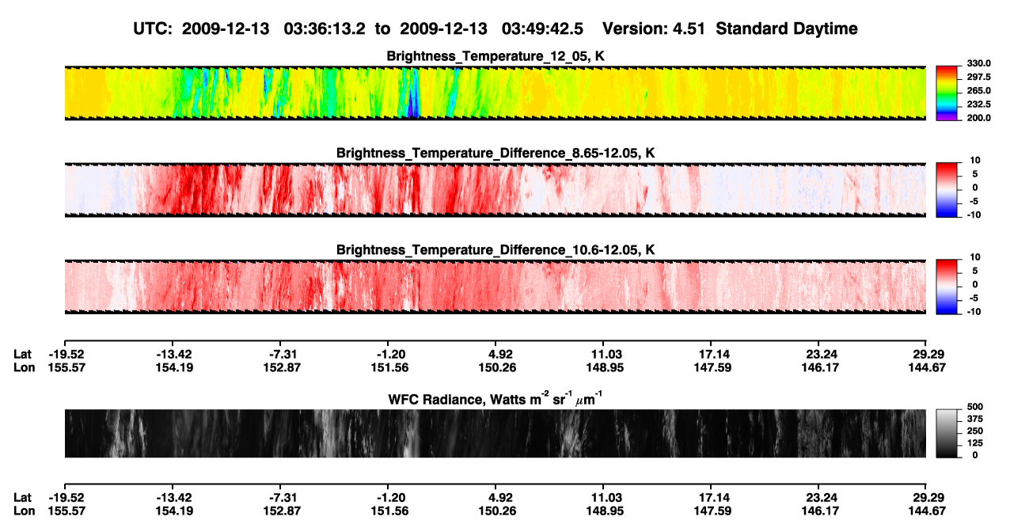This screenshot has height=528, width=1029.
Task: Click the 125 label on the WFC color bar
Action: click(974, 443)
